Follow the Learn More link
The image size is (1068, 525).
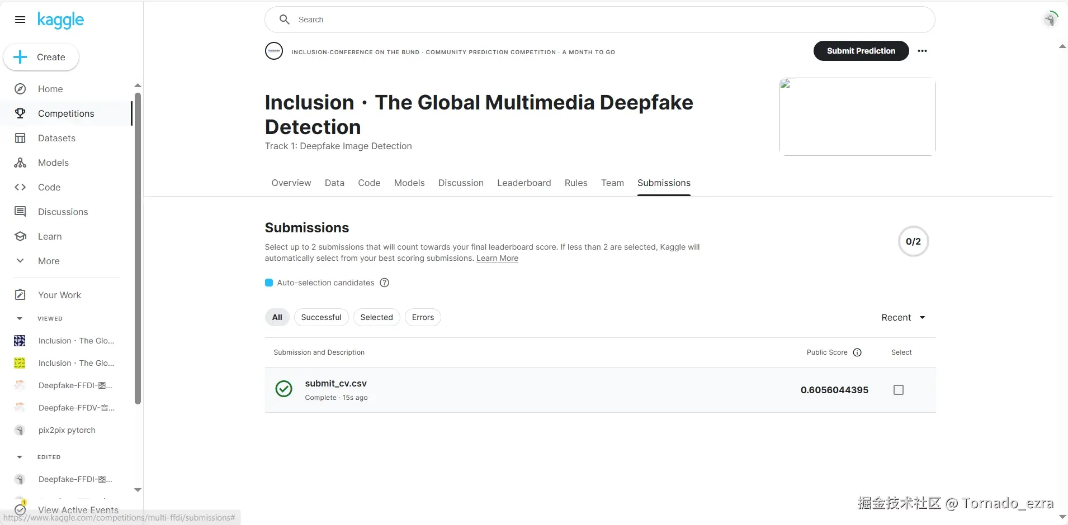point(497,258)
